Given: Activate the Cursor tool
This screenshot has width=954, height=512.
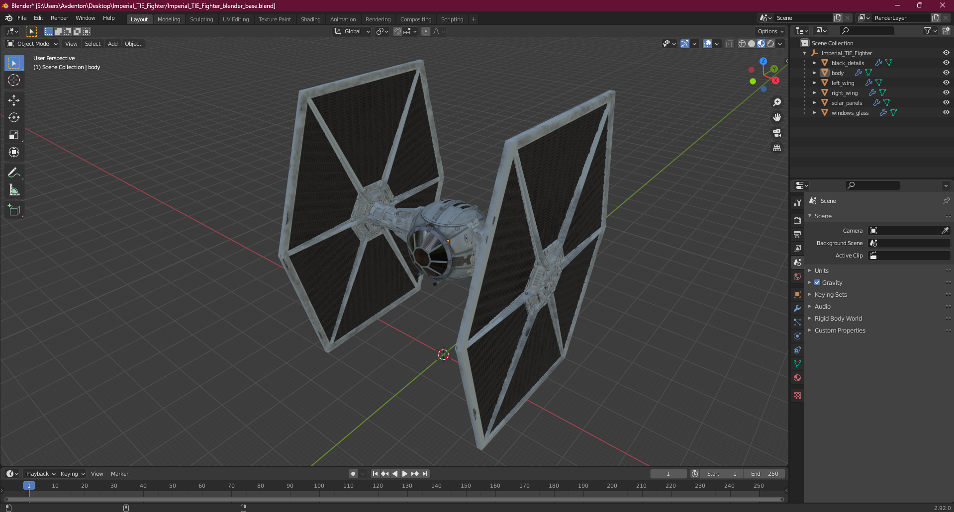Looking at the screenshot, I should point(14,80).
